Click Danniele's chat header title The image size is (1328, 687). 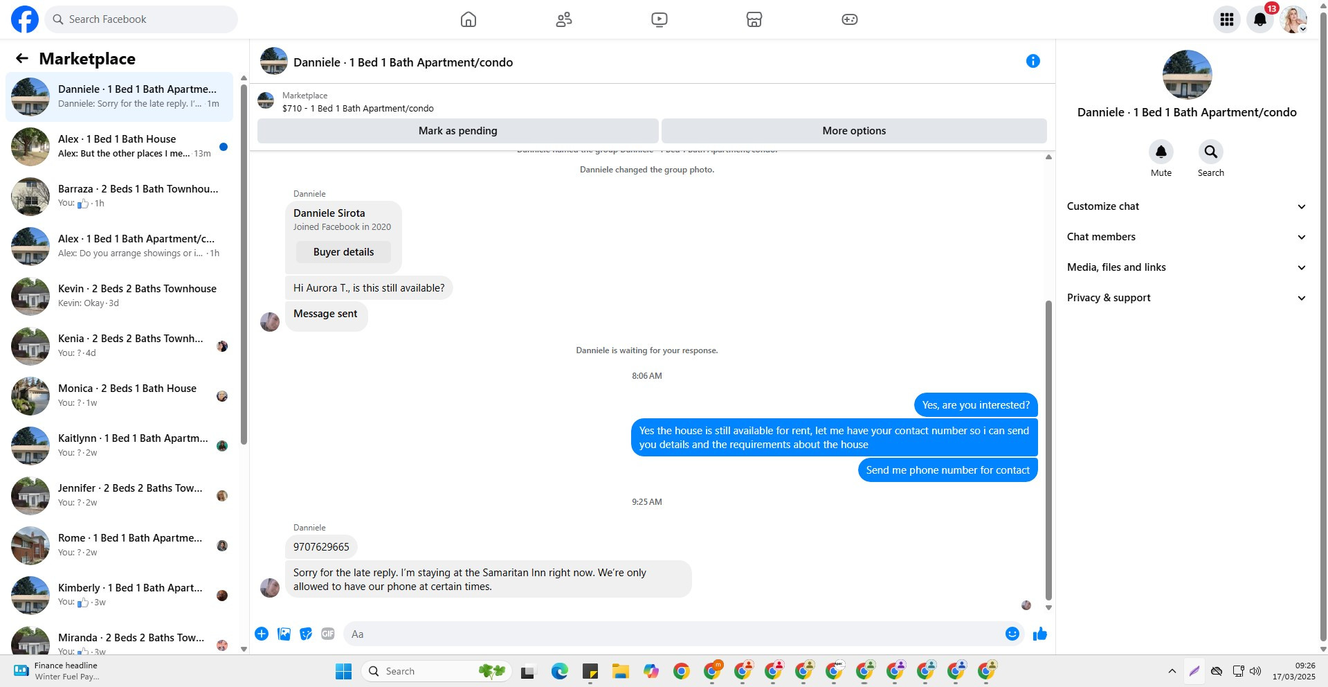coord(403,62)
